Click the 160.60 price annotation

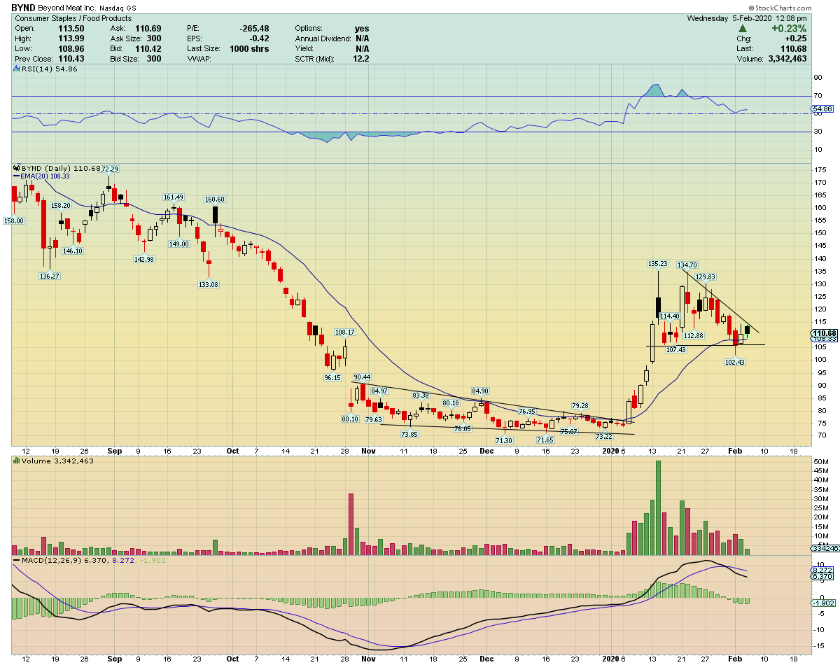[214, 199]
